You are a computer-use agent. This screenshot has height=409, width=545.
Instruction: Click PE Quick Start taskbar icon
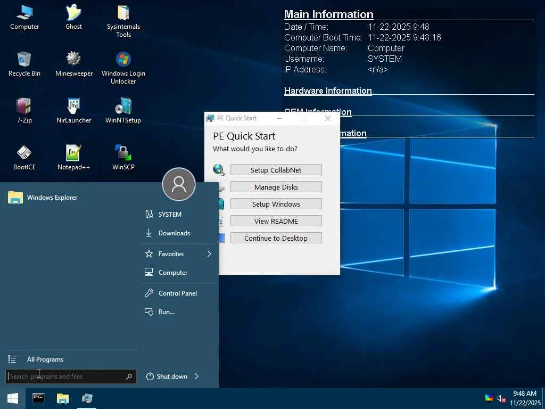coord(87,398)
